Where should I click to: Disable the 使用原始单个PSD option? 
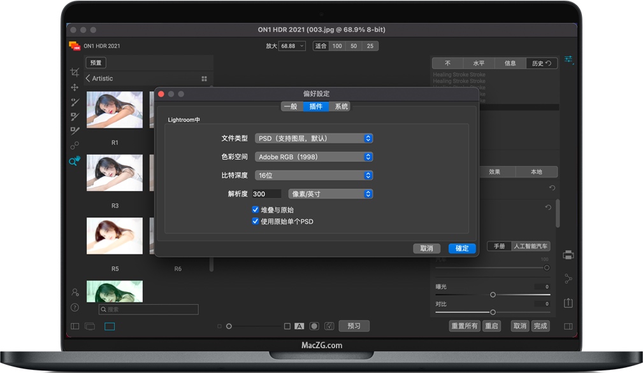coord(256,220)
